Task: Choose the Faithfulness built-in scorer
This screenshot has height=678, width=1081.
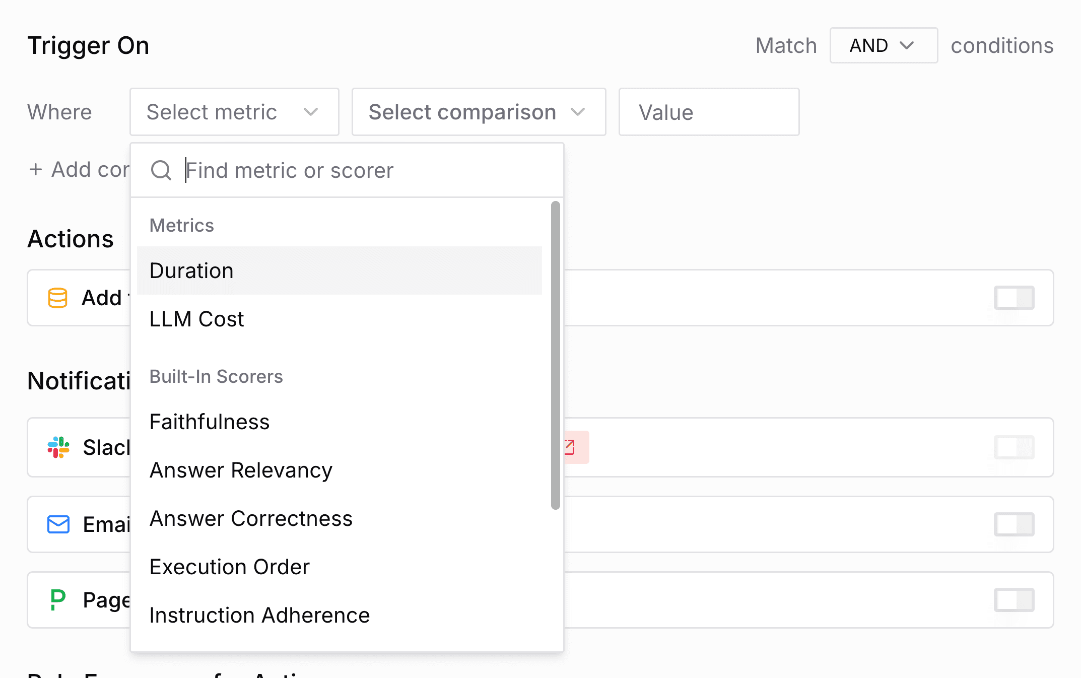Action: click(x=210, y=422)
